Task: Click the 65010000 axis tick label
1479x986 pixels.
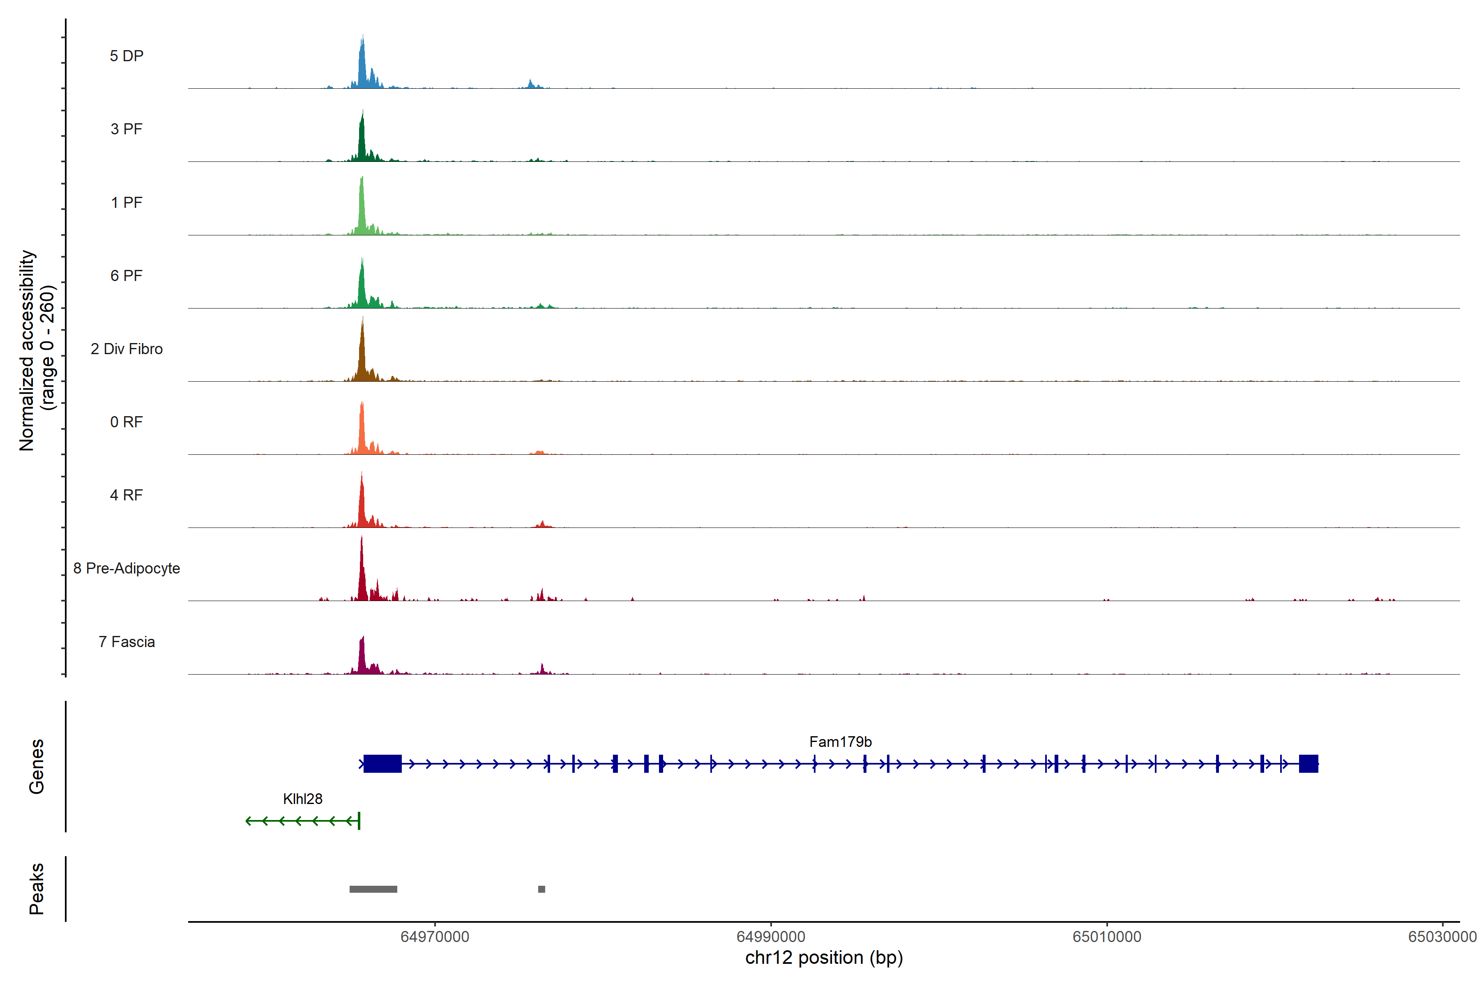Action: (x=1107, y=936)
